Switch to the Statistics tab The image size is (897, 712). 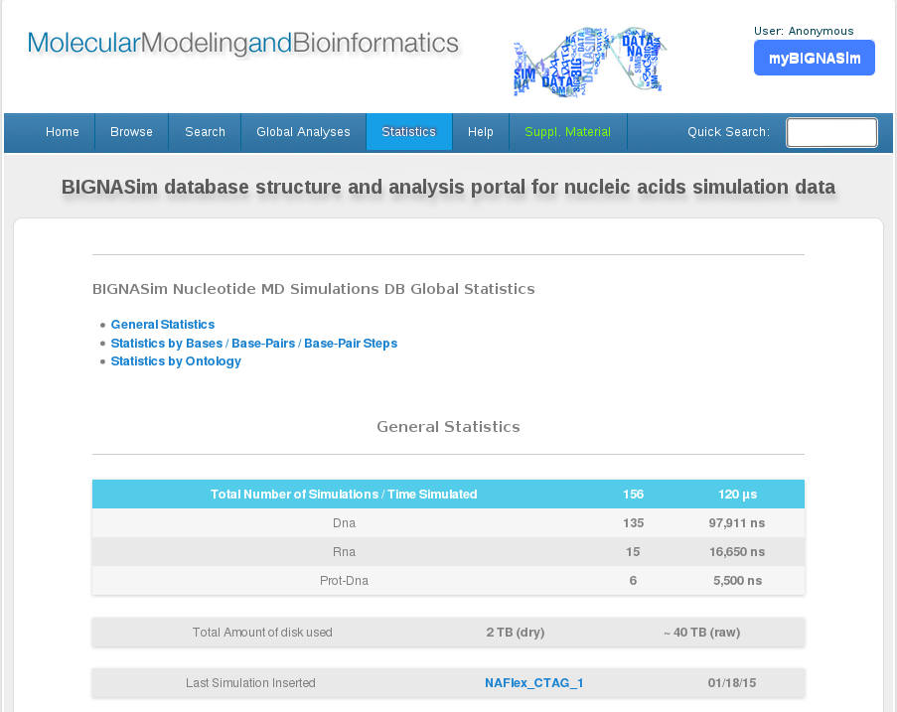[408, 132]
